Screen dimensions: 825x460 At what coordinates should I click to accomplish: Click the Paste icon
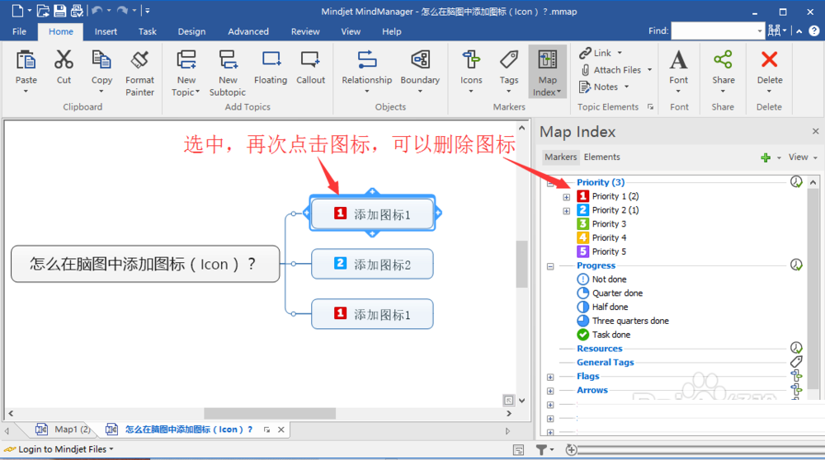click(x=26, y=60)
